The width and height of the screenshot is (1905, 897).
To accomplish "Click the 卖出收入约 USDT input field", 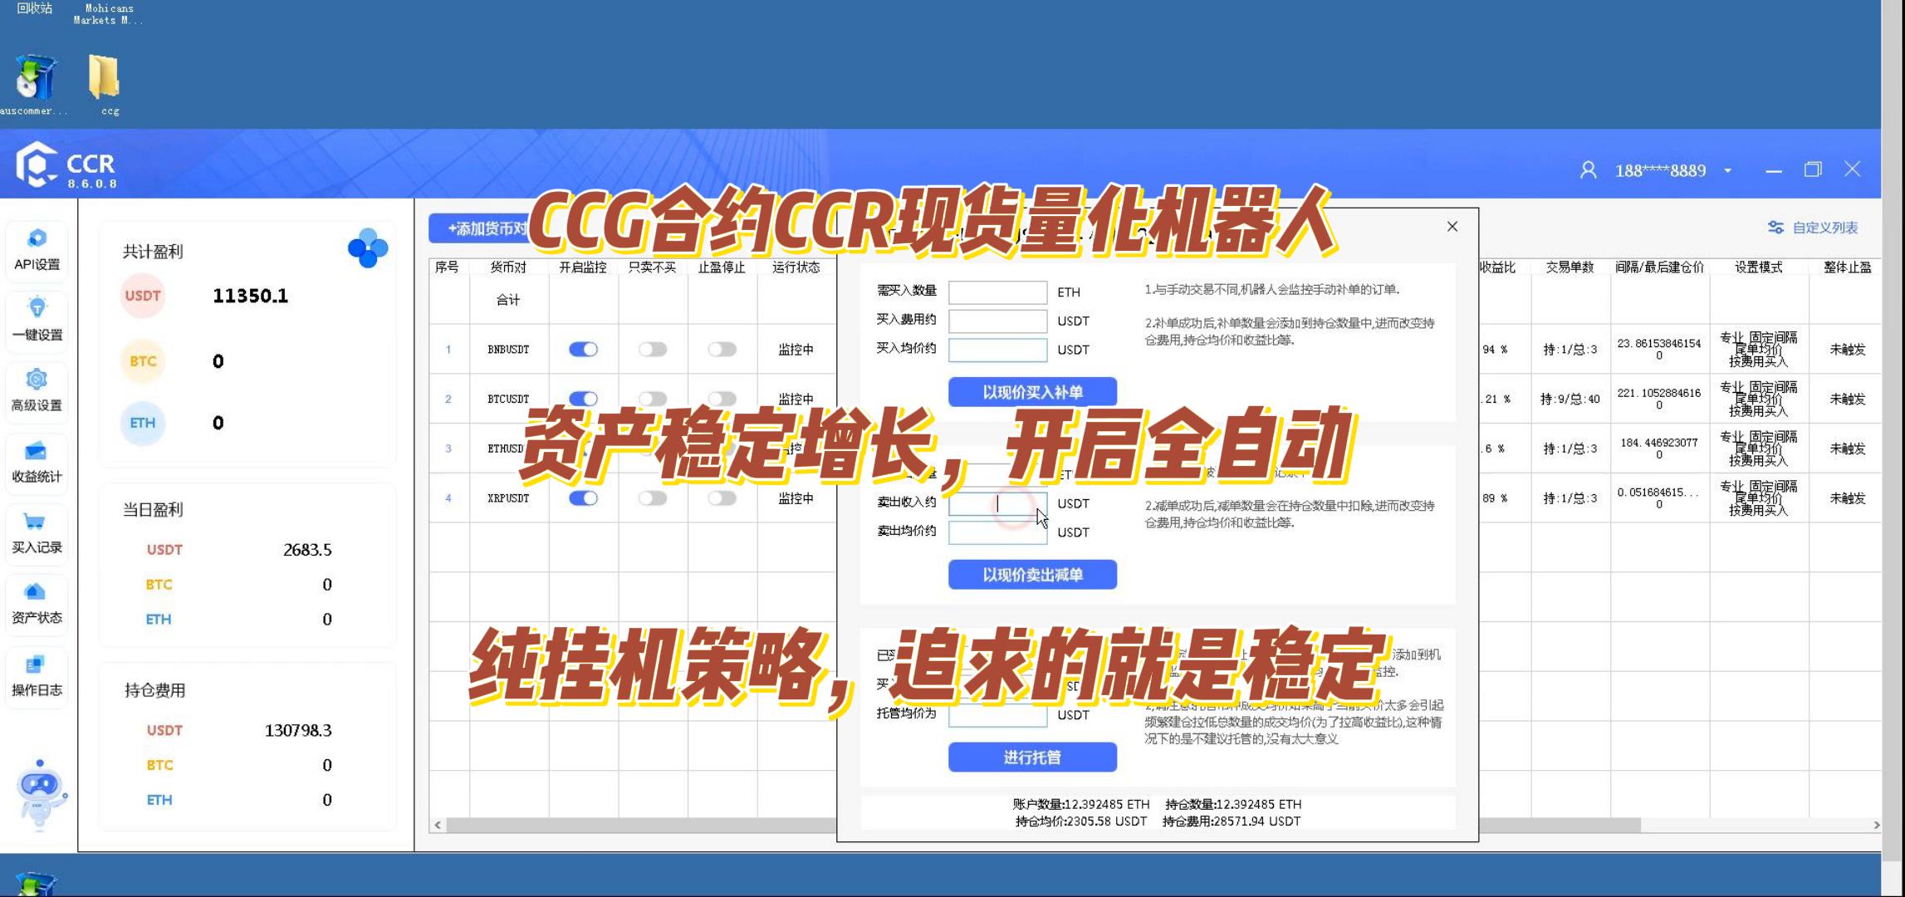I will (997, 503).
